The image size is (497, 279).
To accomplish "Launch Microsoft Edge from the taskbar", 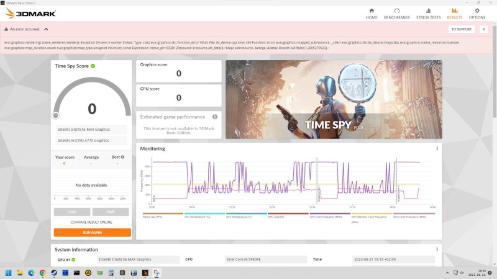I will click(x=31, y=273).
